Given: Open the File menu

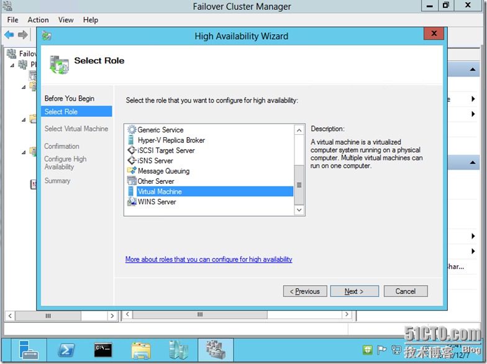Looking at the screenshot, I should click(12, 20).
